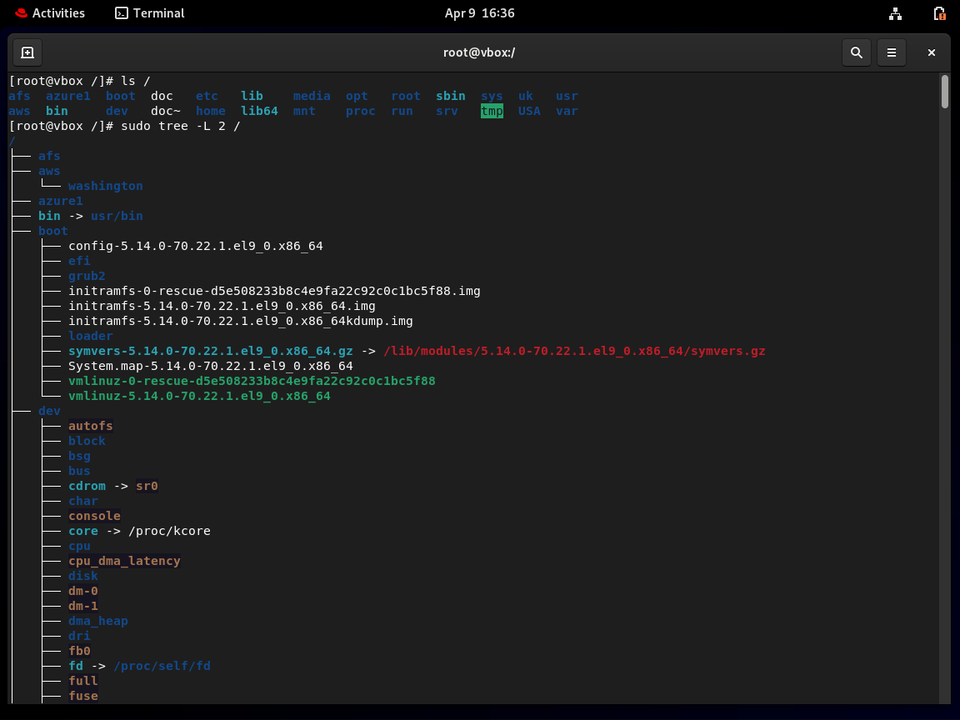This screenshot has height=720, width=960.
Task: Open Activities overview
Action: [50, 12]
